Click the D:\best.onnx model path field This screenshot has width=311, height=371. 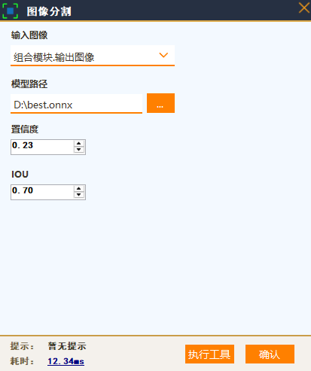76,104
